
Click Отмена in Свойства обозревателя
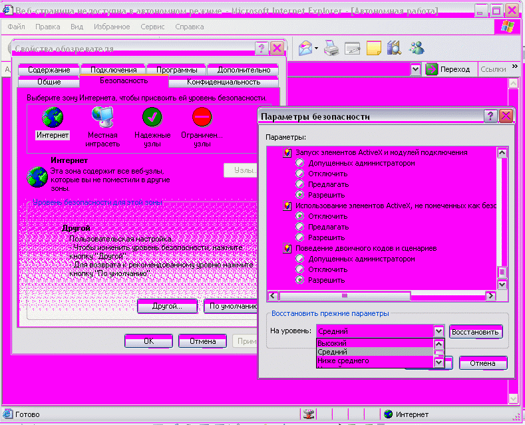click(202, 341)
